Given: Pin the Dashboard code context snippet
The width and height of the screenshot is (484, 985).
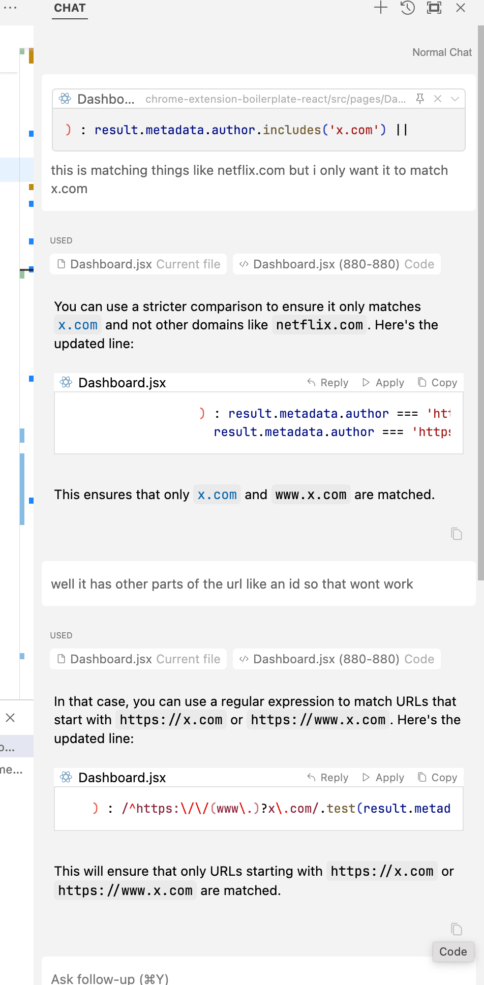Looking at the screenshot, I should (x=420, y=99).
